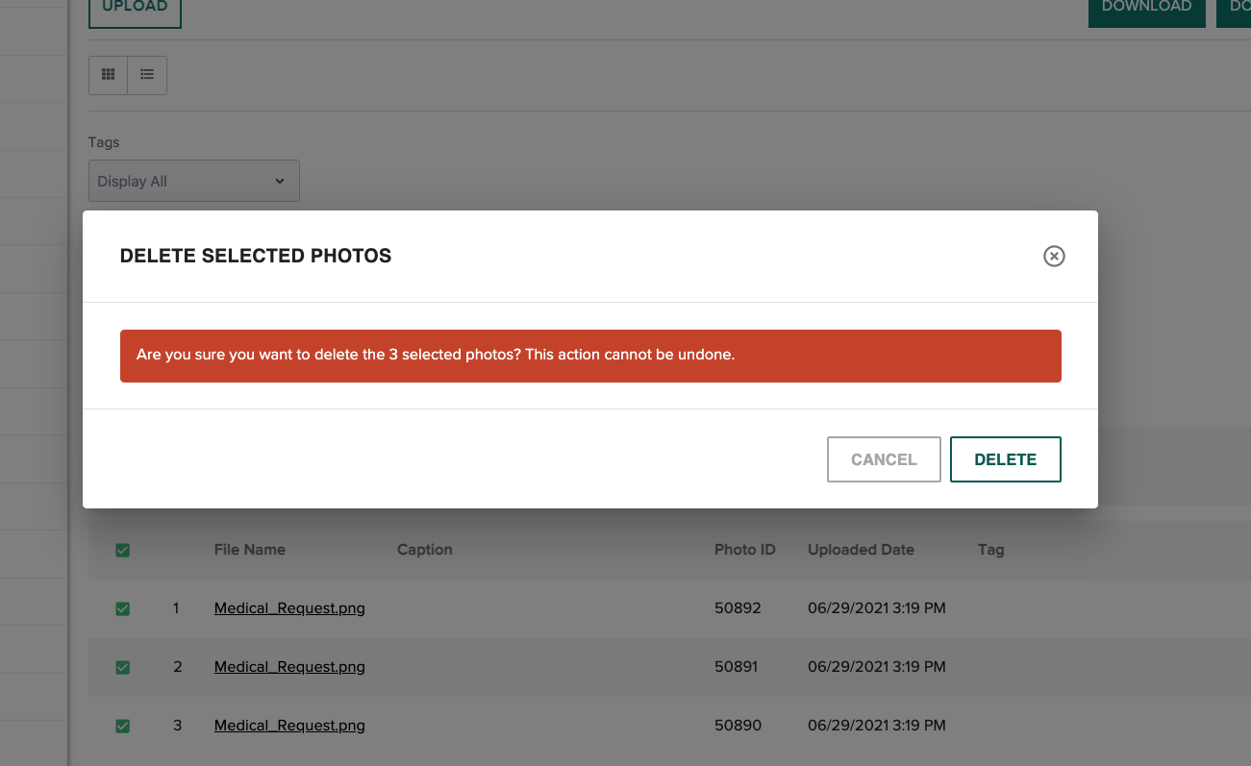
Task: Open the Tags filter dropdown
Action: 192,181
